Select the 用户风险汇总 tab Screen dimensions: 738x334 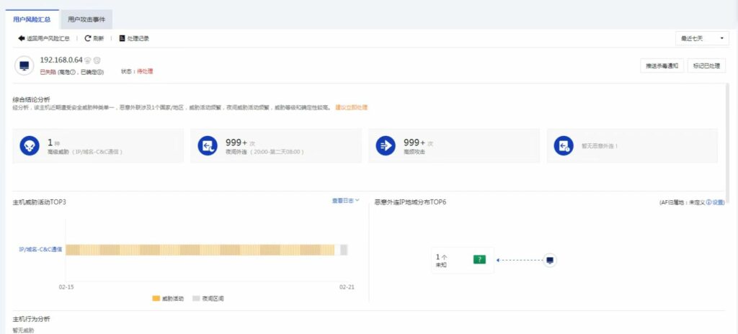[32, 19]
